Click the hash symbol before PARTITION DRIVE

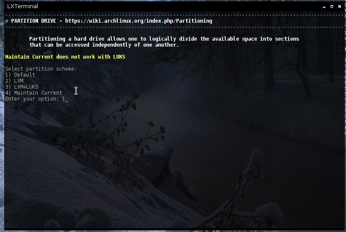[6, 21]
